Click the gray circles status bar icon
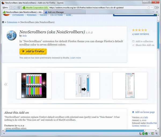Image resolution: width=161 pixels, height=137 pixels. coord(157,134)
